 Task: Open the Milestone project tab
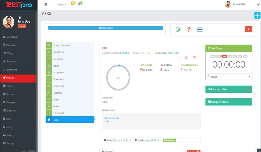(x=58, y=59)
